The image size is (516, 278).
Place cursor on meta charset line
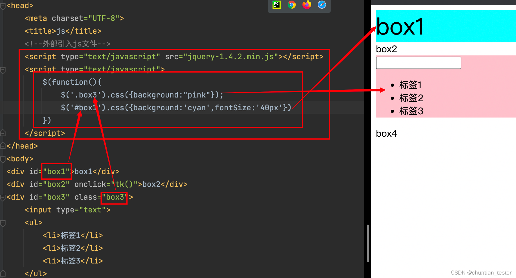(x=74, y=18)
